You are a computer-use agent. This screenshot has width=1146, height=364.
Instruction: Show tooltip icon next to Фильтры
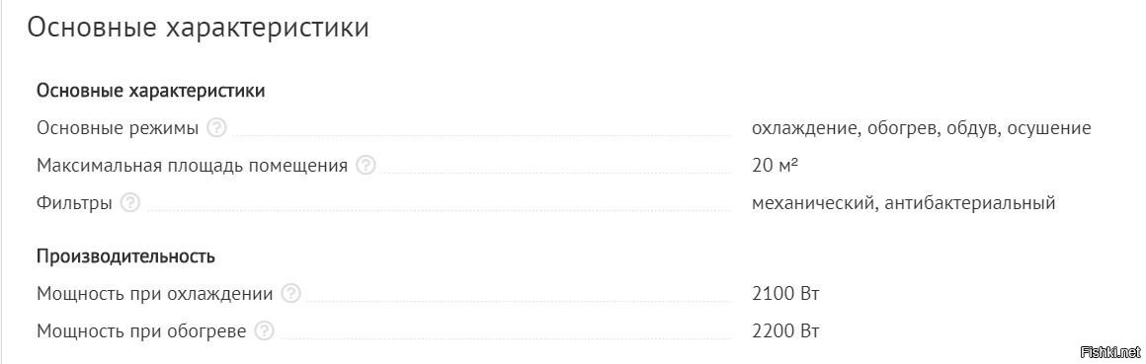[130, 203]
